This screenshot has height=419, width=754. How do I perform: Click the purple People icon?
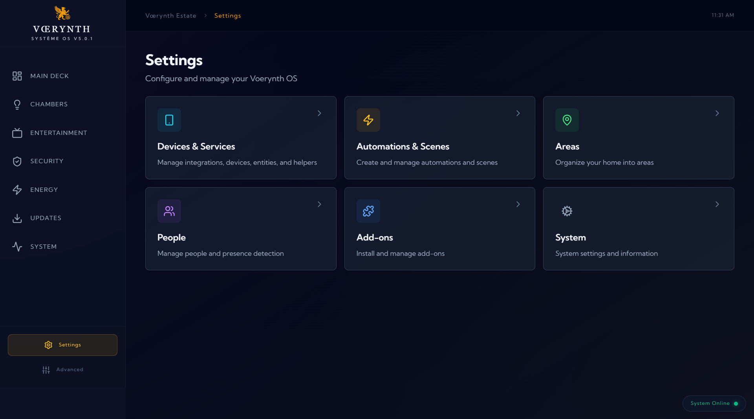click(169, 211)
